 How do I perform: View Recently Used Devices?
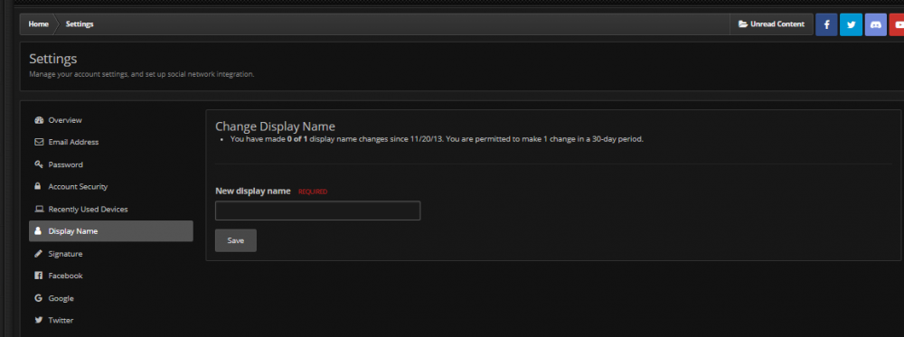pyautogui.click(x=110, y=209)
